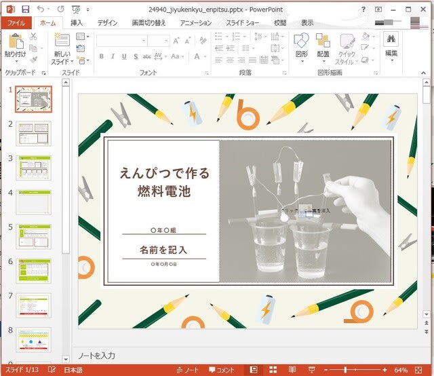Screen dimensions: 434x376
Task: Toggle Underline formatting
Action: pyautogui.click(x=124, y=56)
